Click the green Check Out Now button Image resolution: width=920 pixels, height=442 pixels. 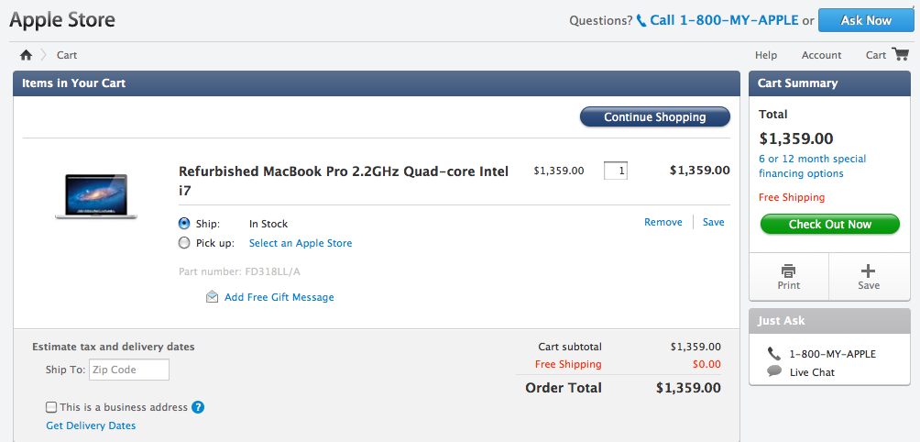coord(830,225)
